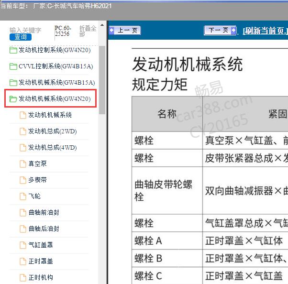This screenshot has height=284, width=288.
Task: Focus the 输入关键字 keyword input field
Action: 25,30
